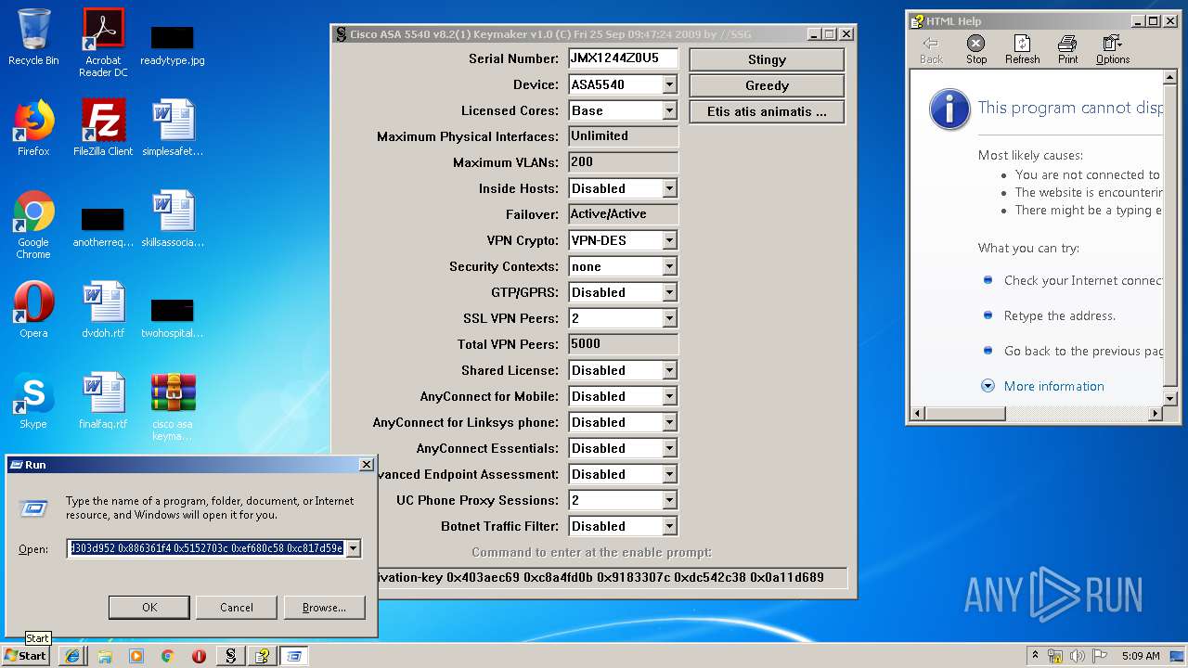Click HTML Help horizontal scrollbar right arrow
Screen dimensions: 1188x668
point(1156,413)
